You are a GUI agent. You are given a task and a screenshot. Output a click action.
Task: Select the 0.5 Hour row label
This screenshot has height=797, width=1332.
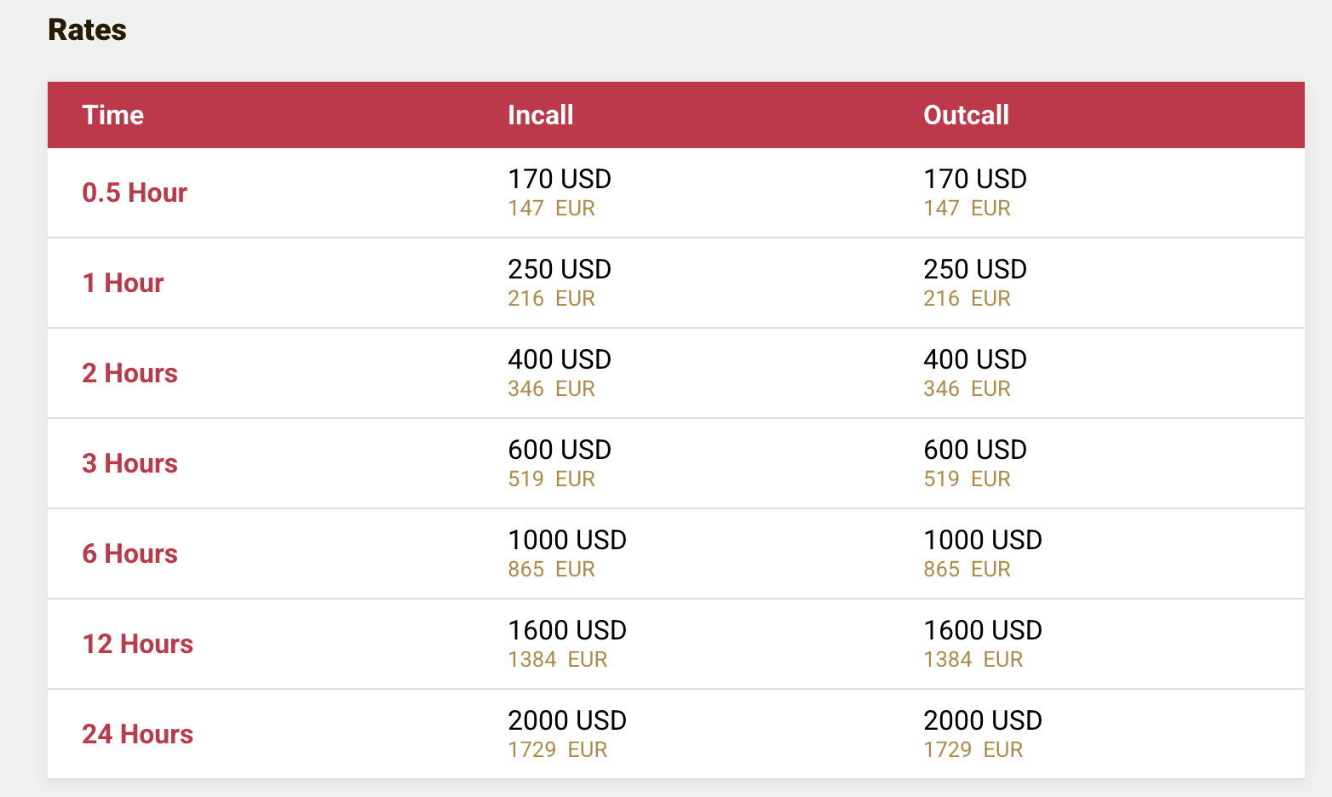point(135,192)
